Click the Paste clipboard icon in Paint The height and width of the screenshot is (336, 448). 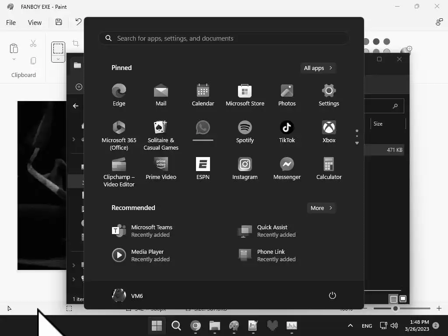pos(14,48)
